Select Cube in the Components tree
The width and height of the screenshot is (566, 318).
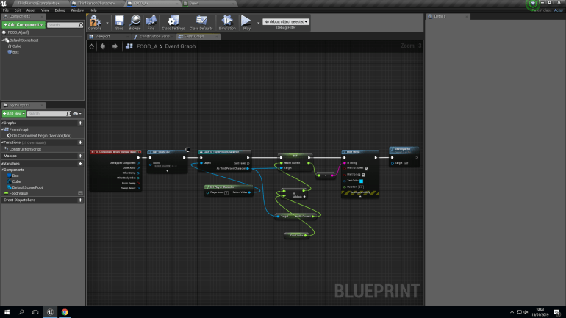pos(17,46)
